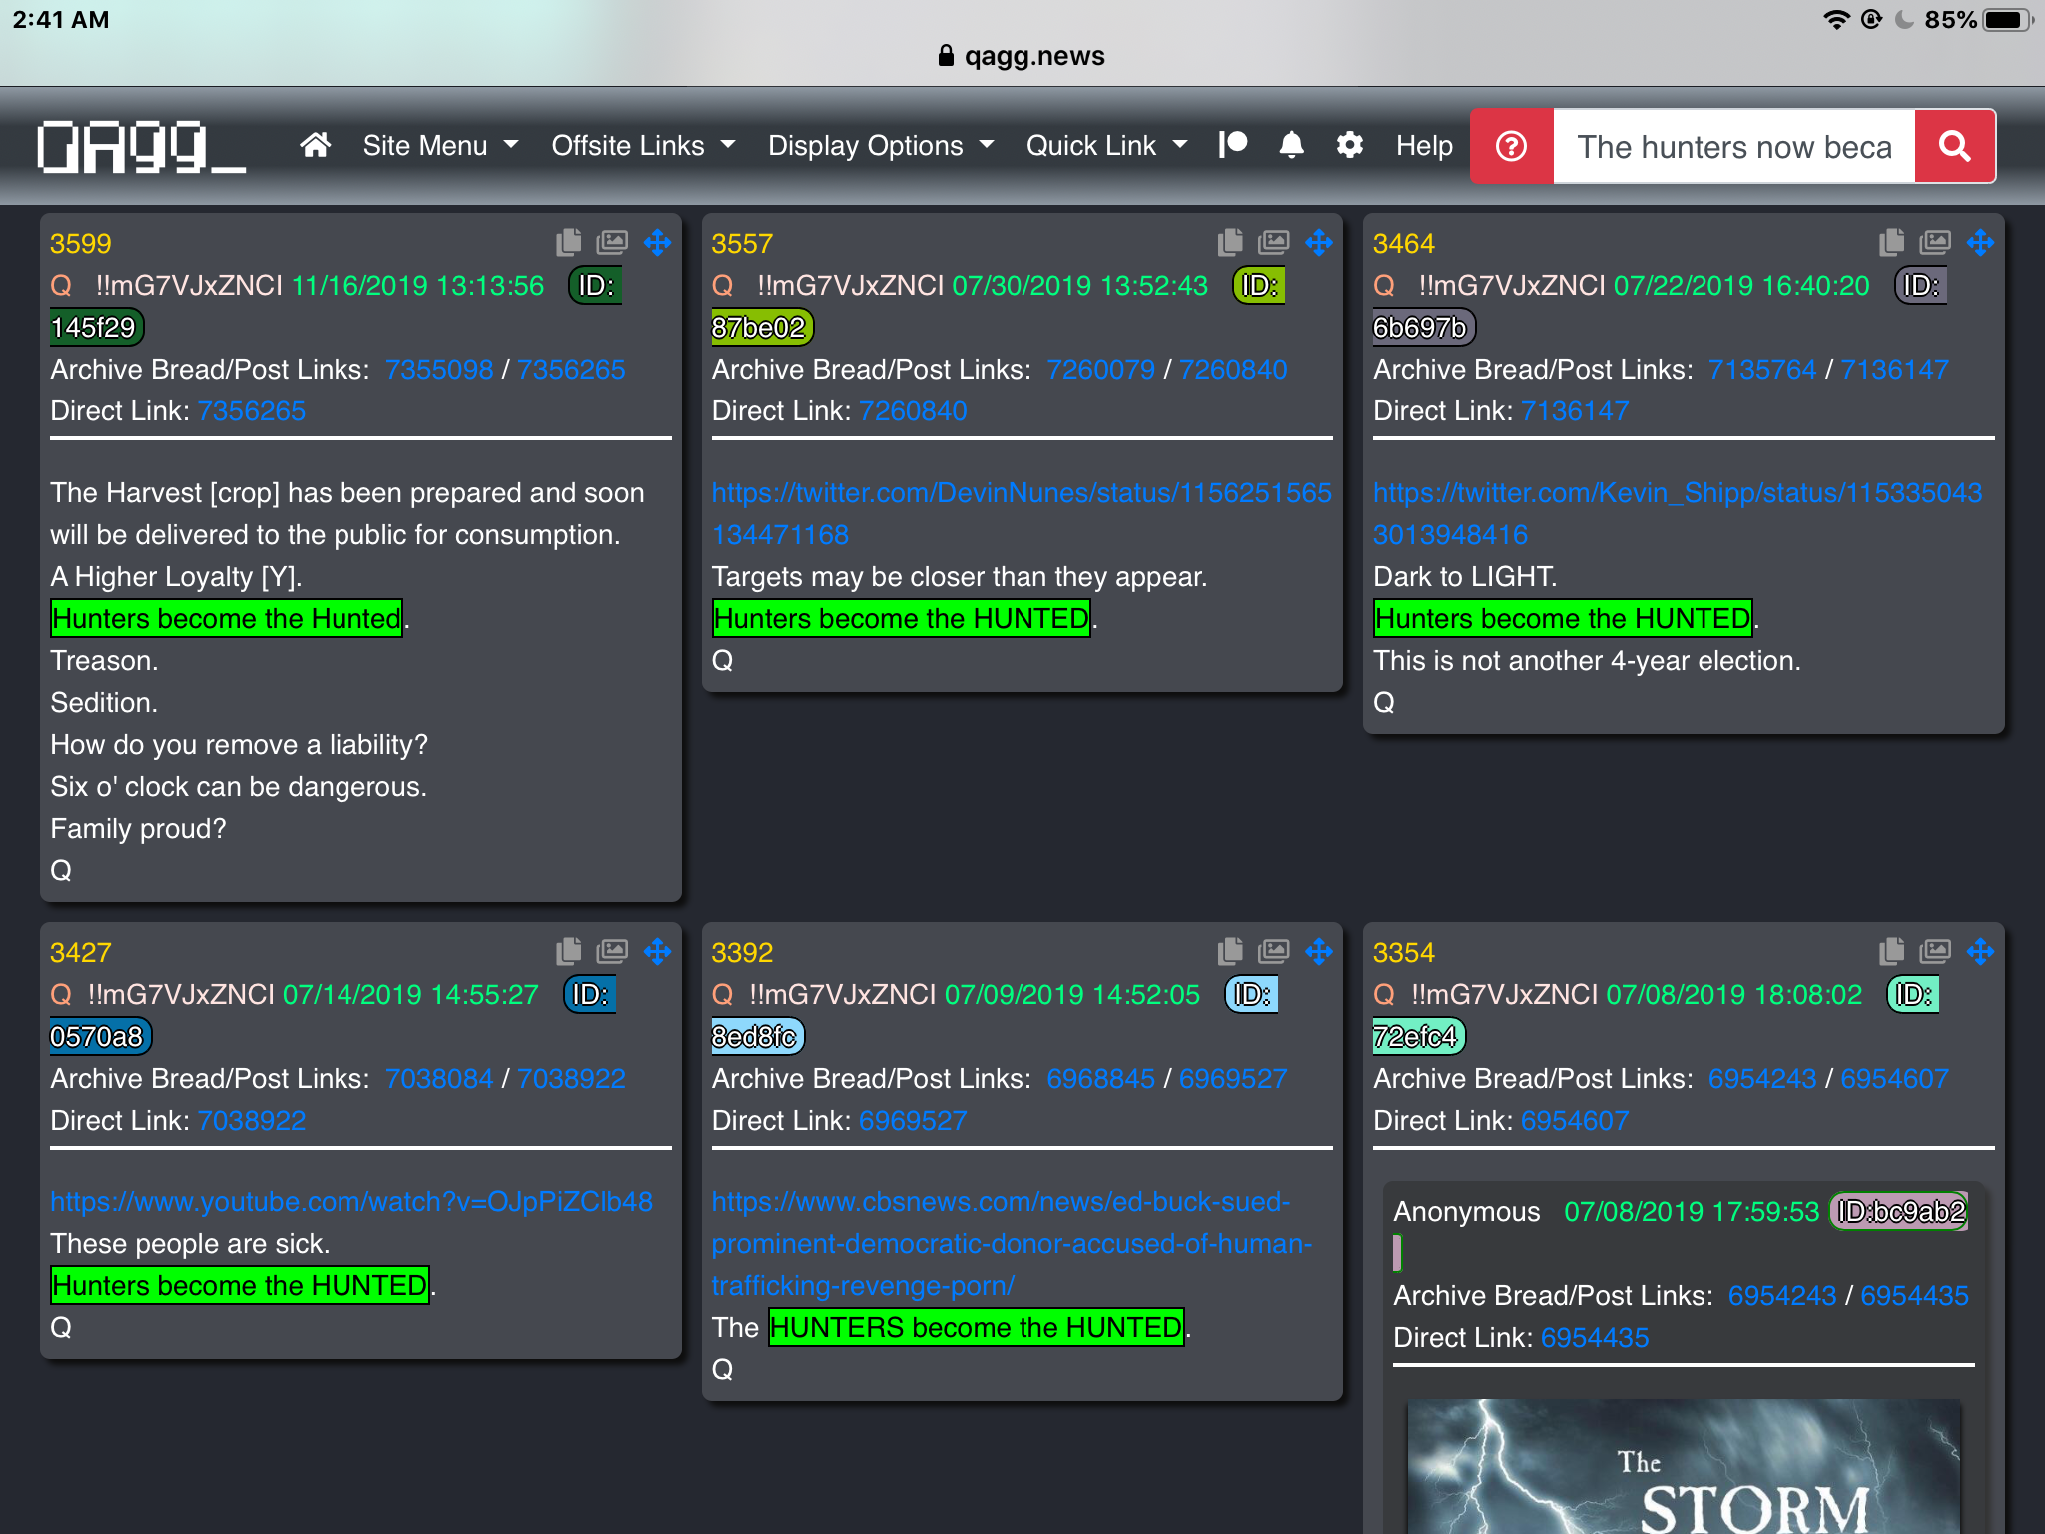This screenshot has width=2045, height=1534.
Task: Click the red search help question icon
Action: point(1511,147)
